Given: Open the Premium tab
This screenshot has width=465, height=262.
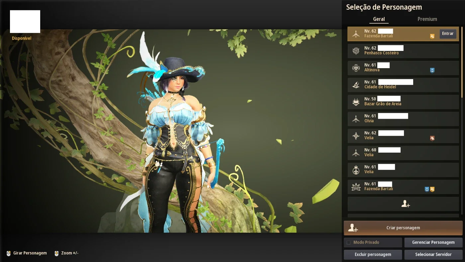Looking at the screenshot, I should [x=427, y=19].
